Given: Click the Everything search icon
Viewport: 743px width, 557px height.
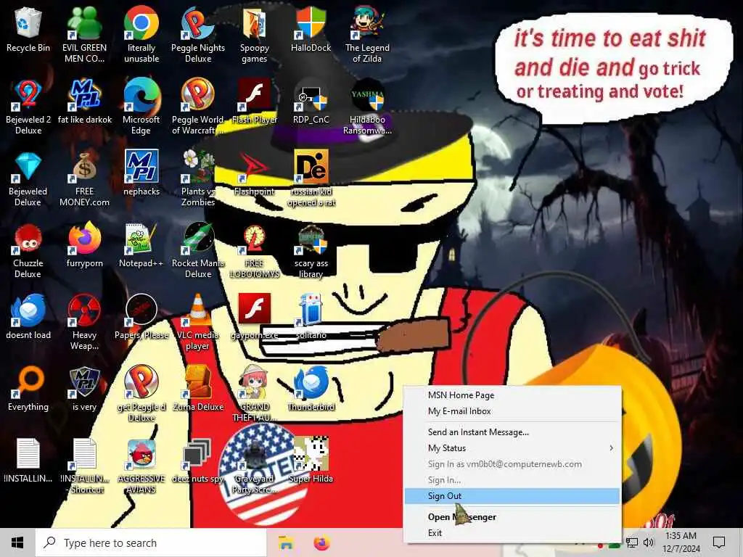Looking at the screenshot, I should (x=28, y=389).
